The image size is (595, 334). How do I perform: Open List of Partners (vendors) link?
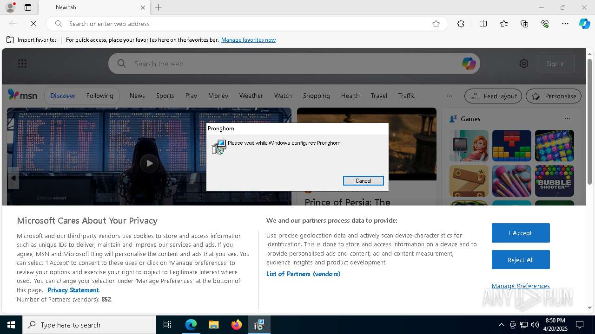[303, 274]
